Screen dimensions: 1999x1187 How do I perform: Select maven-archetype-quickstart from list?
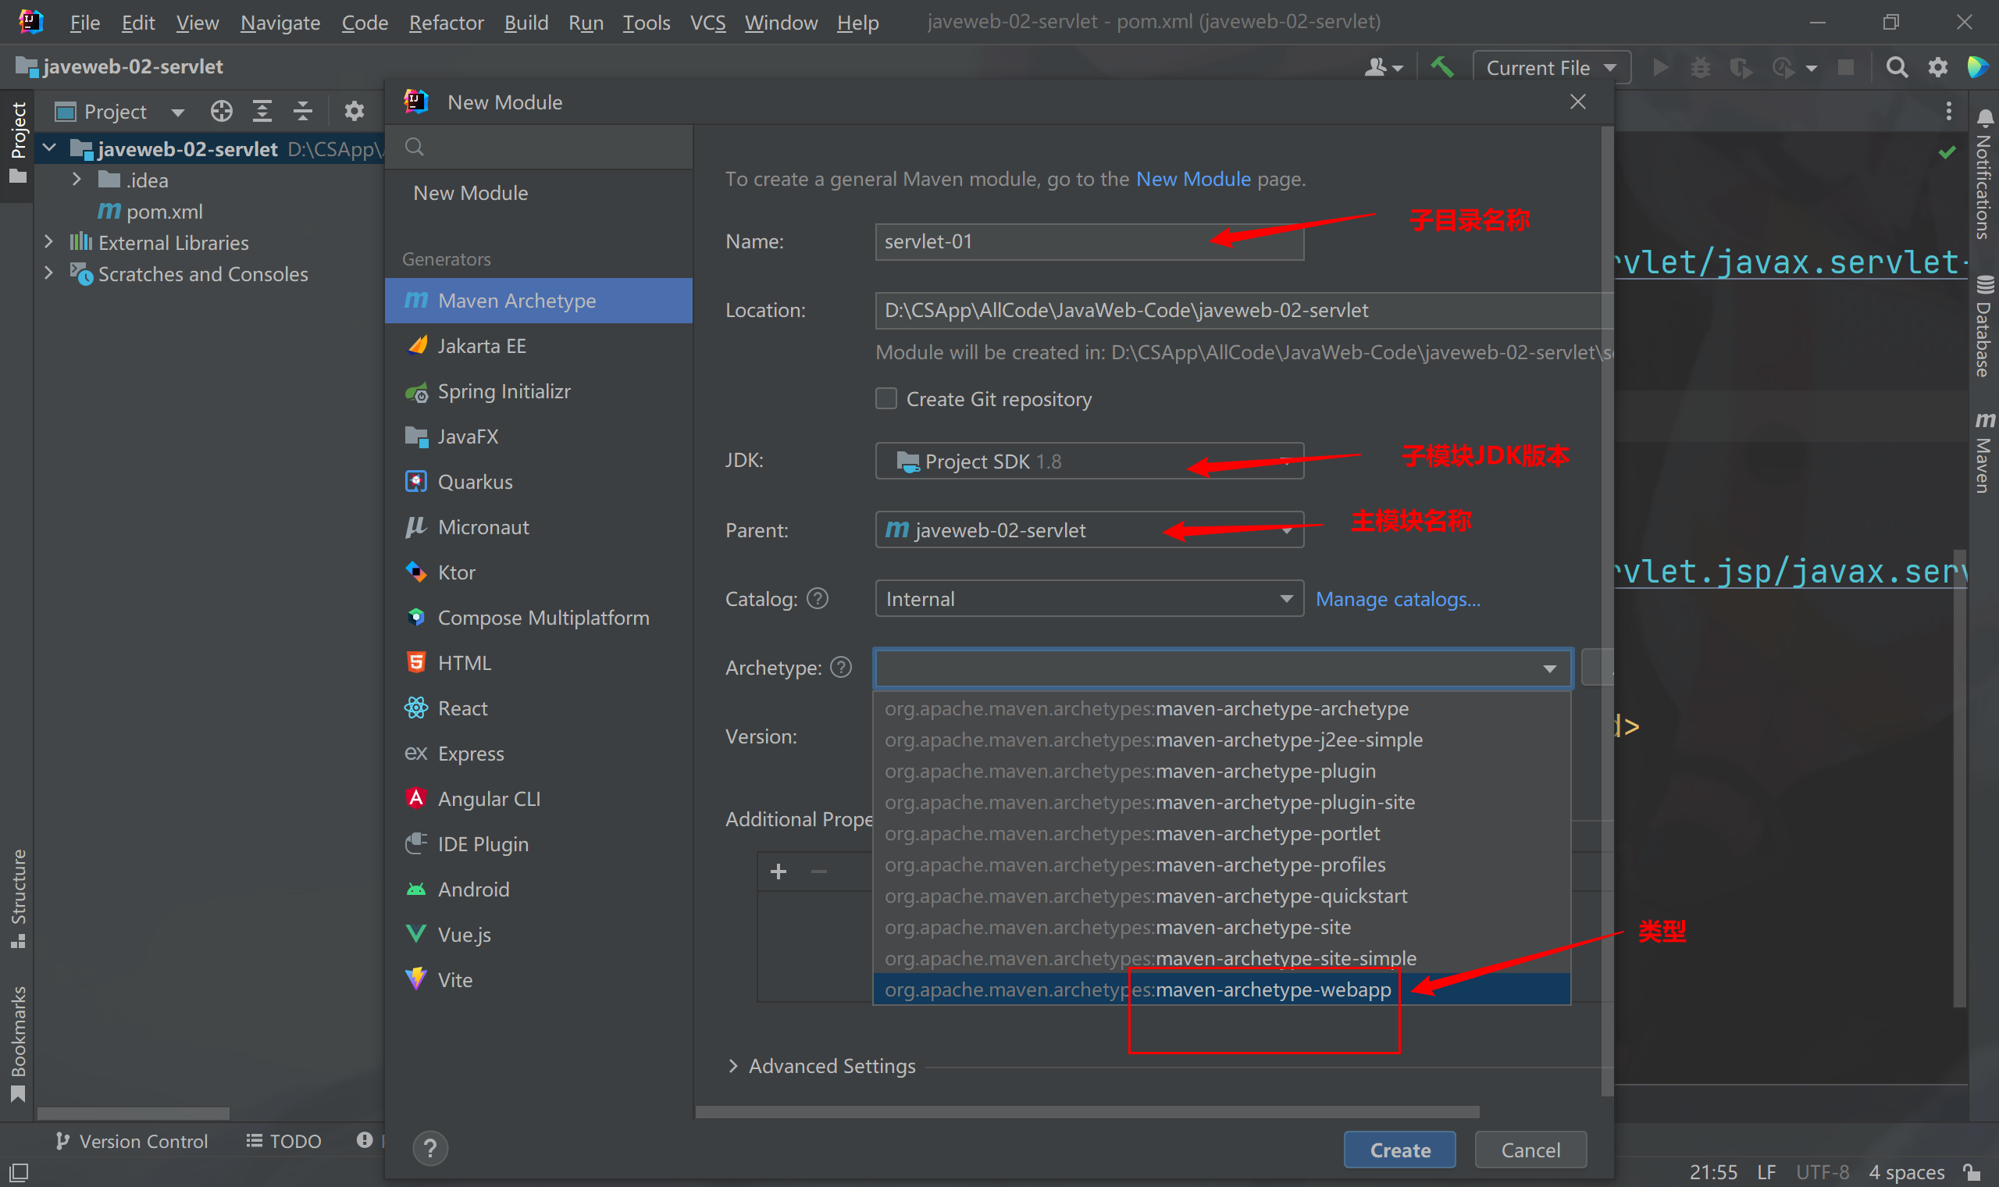pyautogui.click(x=1221, y=896)
